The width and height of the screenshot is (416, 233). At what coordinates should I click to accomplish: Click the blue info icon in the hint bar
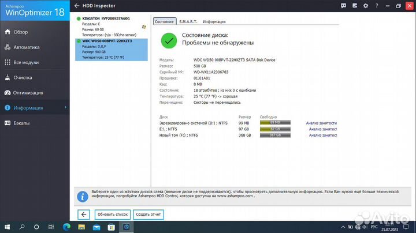83,197
